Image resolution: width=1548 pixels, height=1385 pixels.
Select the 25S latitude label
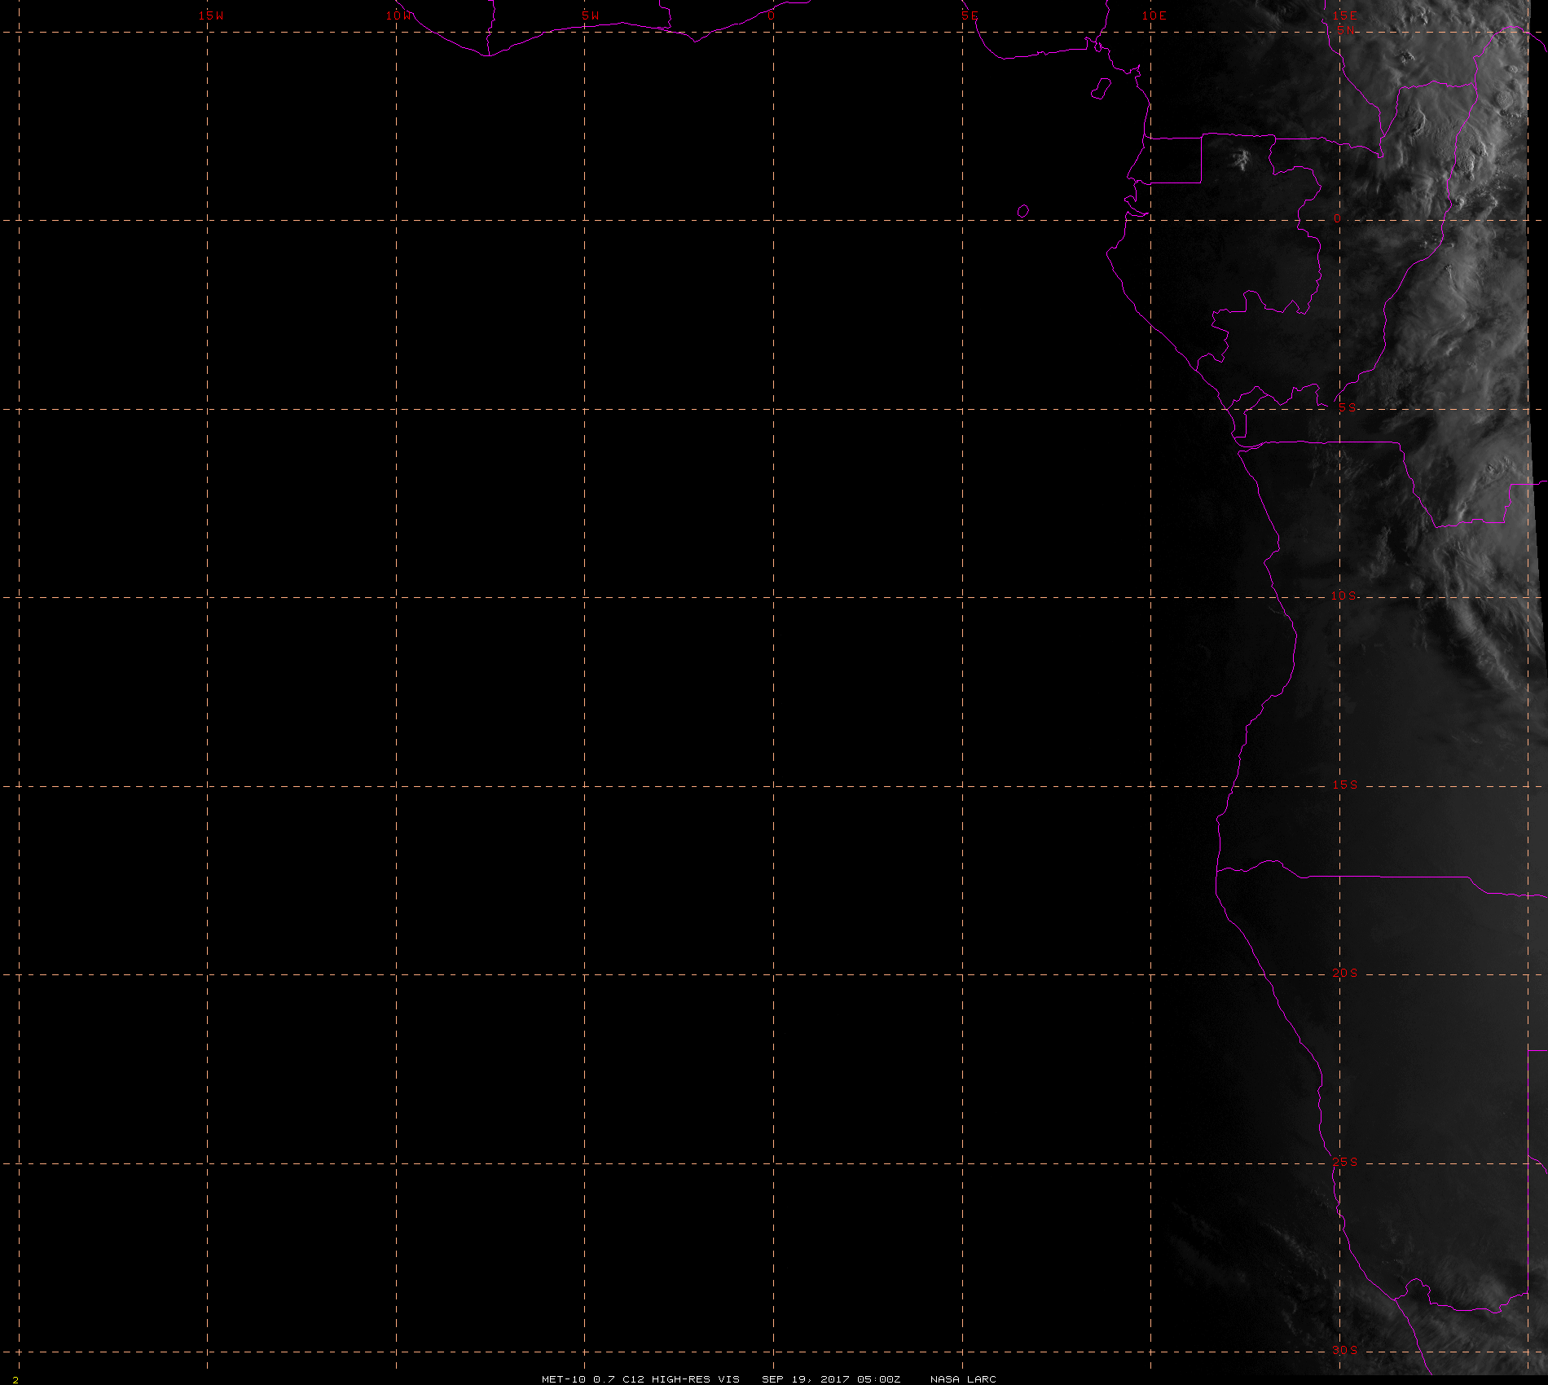tap(1345, 1163)
